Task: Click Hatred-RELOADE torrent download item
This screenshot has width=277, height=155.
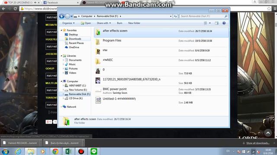Action: pos(21,143)
